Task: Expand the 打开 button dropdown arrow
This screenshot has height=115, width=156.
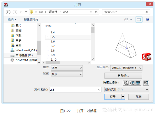Action: click(123, 97)
